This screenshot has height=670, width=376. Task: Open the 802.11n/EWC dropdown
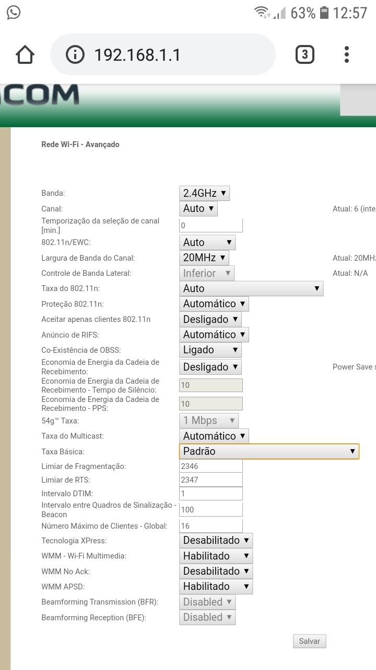tap(207, 242)
